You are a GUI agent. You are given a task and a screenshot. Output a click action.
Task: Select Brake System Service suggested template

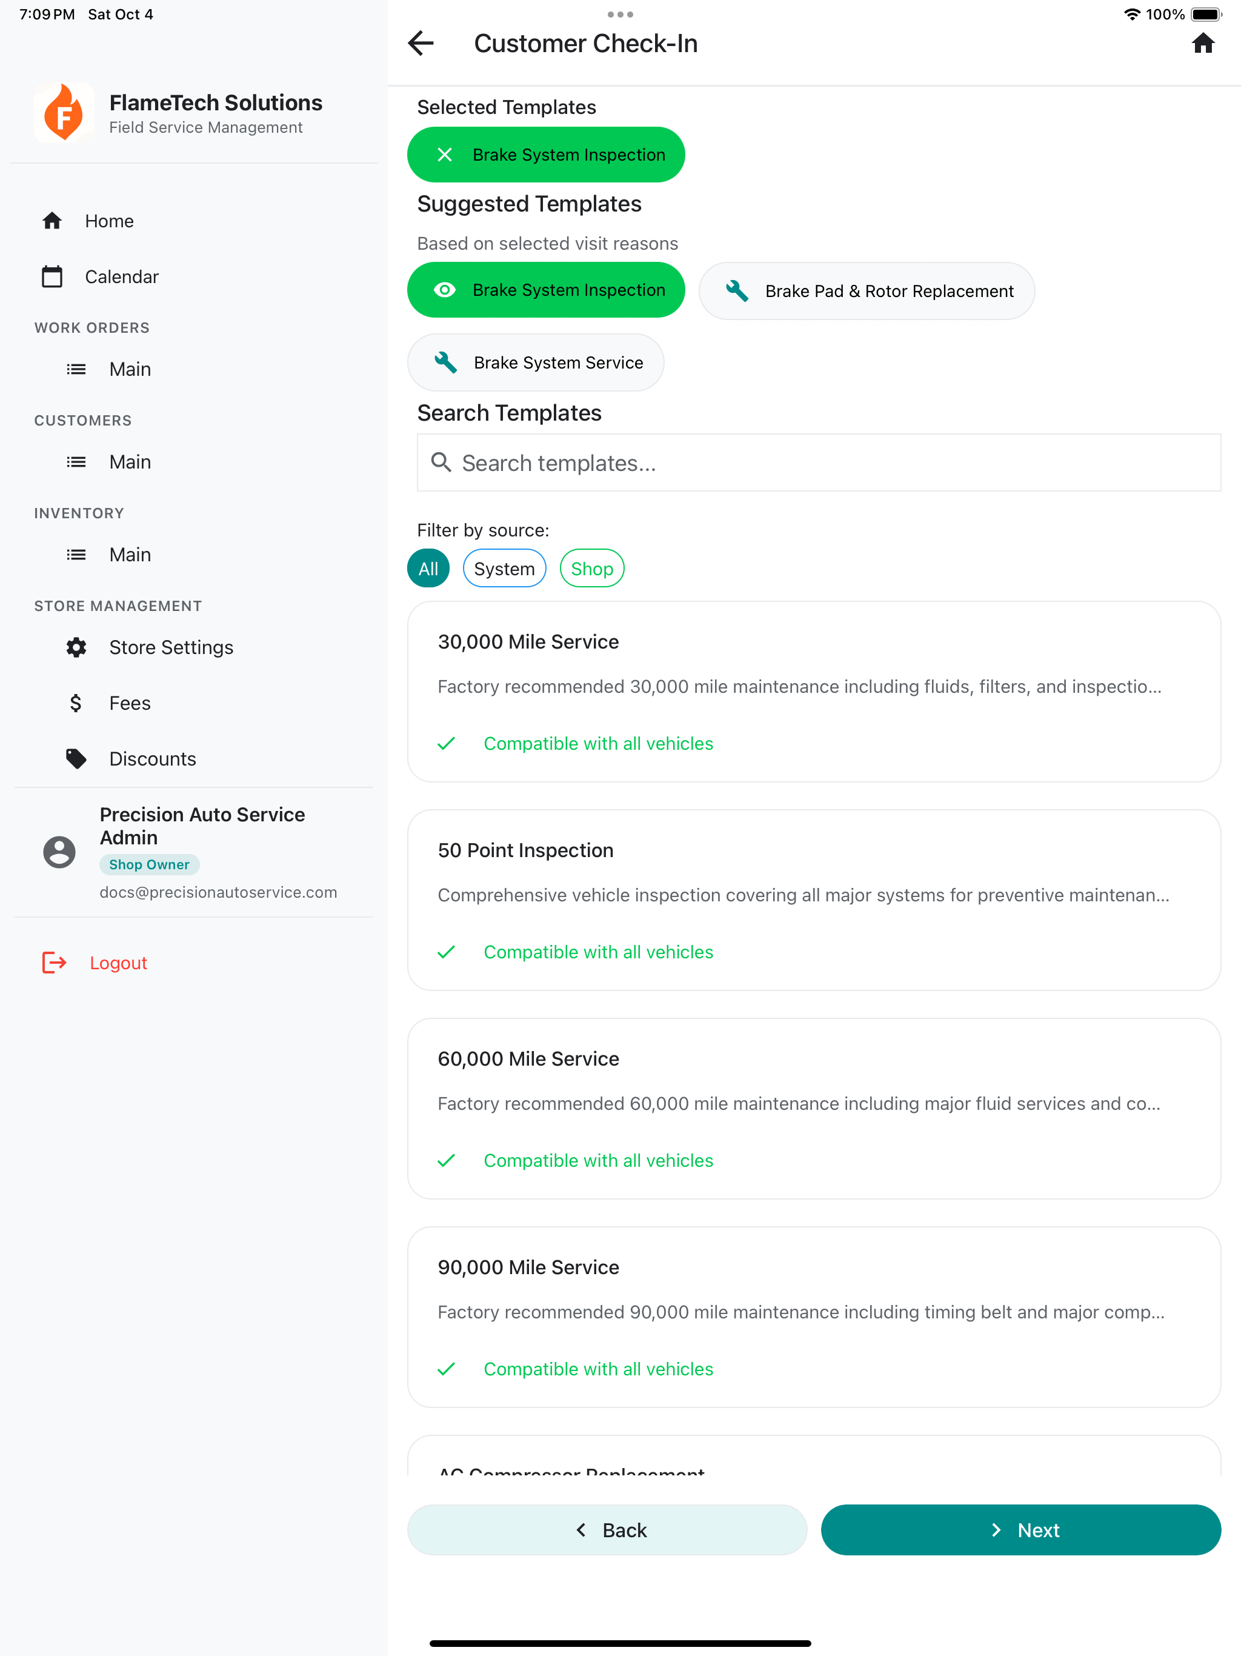pyautogui.click(x=535, y=363)
